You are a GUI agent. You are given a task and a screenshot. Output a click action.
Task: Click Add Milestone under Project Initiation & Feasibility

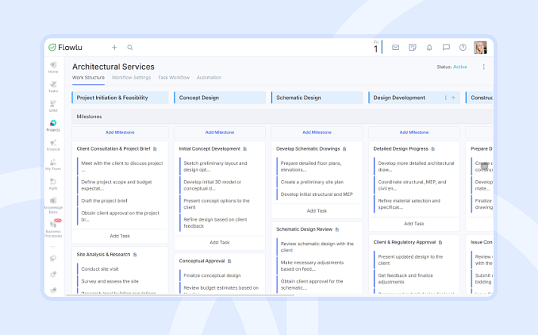[x=119, y=132]
